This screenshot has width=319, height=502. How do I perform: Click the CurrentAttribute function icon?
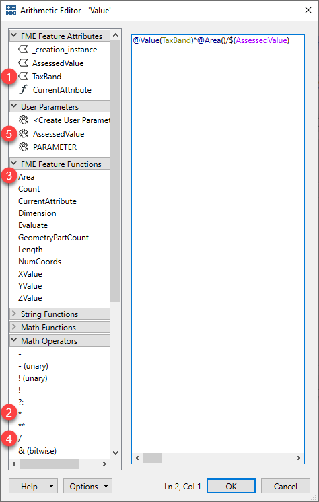pyautogui.click(x=24, y=90)
